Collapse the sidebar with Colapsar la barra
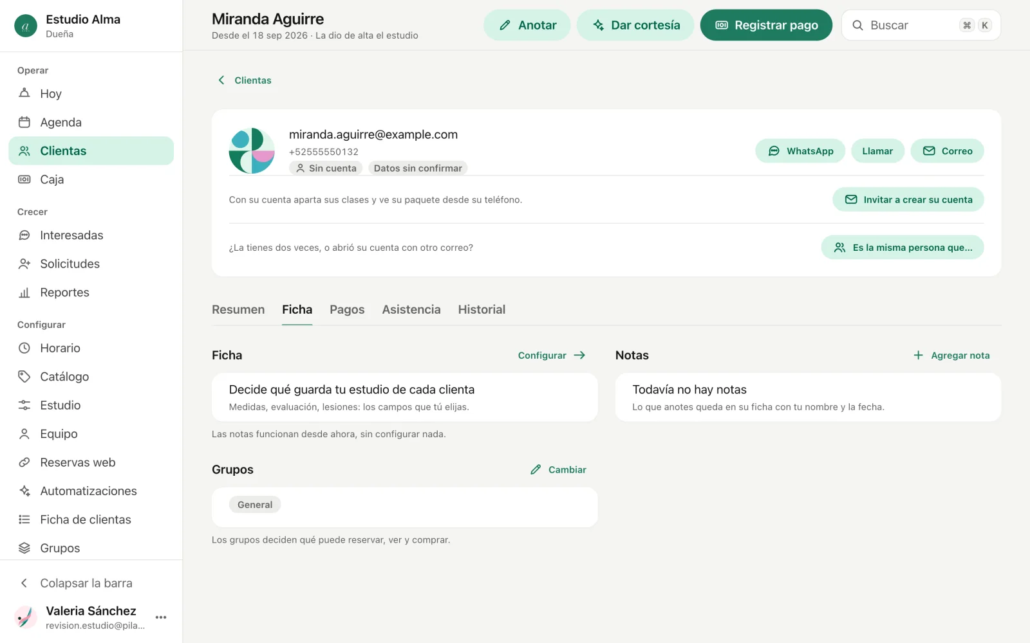This screenshot has width=1030, height=643. [x=91, y=583]
